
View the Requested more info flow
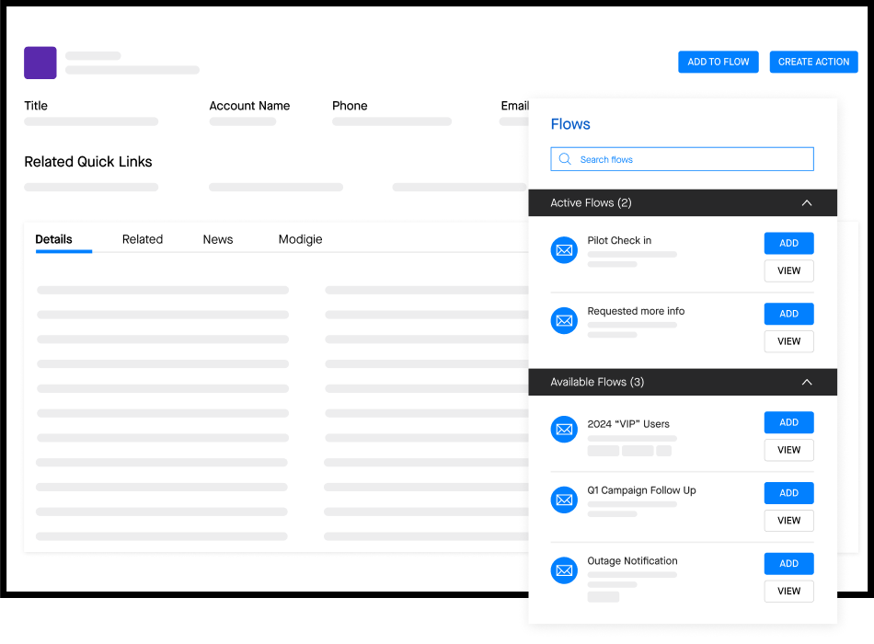788,341
